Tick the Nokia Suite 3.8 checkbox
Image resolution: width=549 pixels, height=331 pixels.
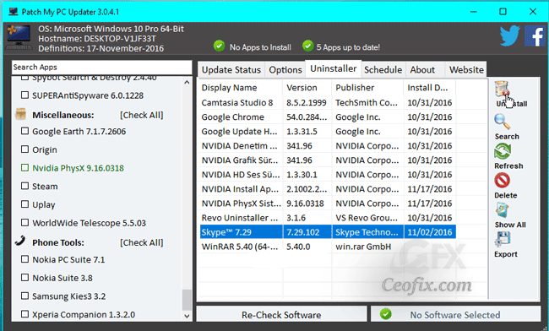(24, 278)
